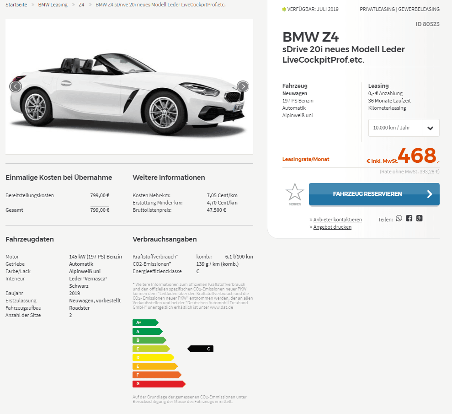Share offer via Google Plus icon

coord(420,218)
